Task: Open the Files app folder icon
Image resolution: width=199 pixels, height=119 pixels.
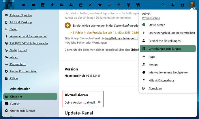Action: [x=33, y=5]
